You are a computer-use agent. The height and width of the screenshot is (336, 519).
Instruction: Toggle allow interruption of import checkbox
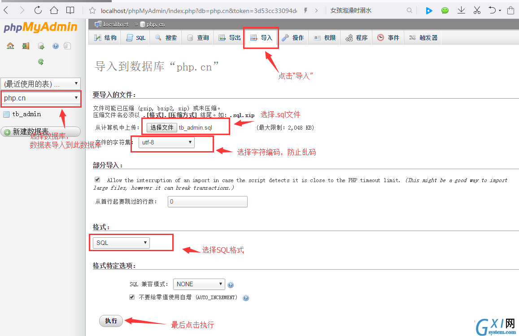tap(97, 179)
